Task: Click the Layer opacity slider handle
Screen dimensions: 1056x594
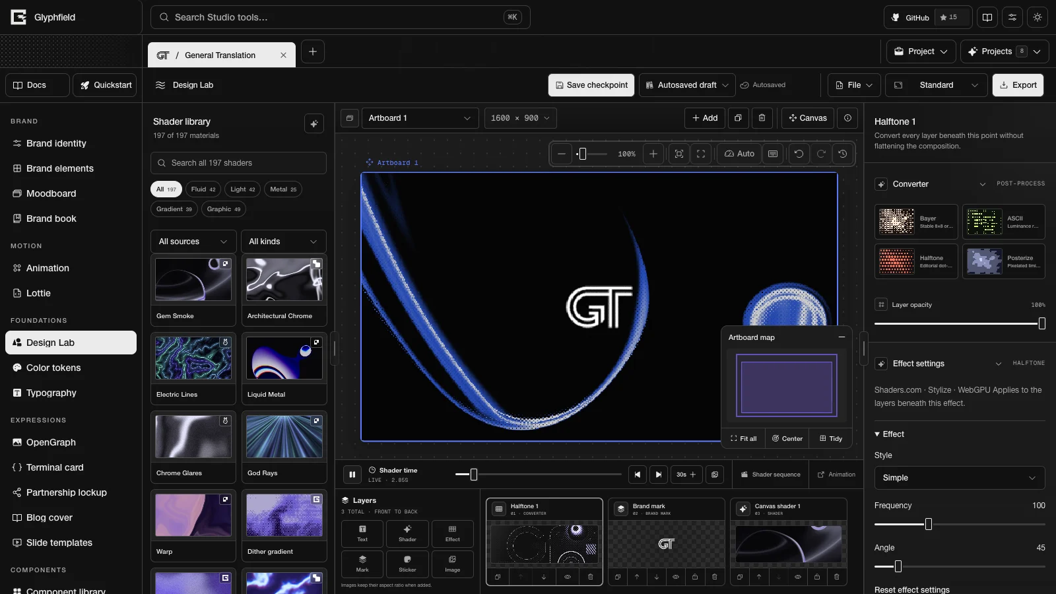Action: (x=1042, y=323)
